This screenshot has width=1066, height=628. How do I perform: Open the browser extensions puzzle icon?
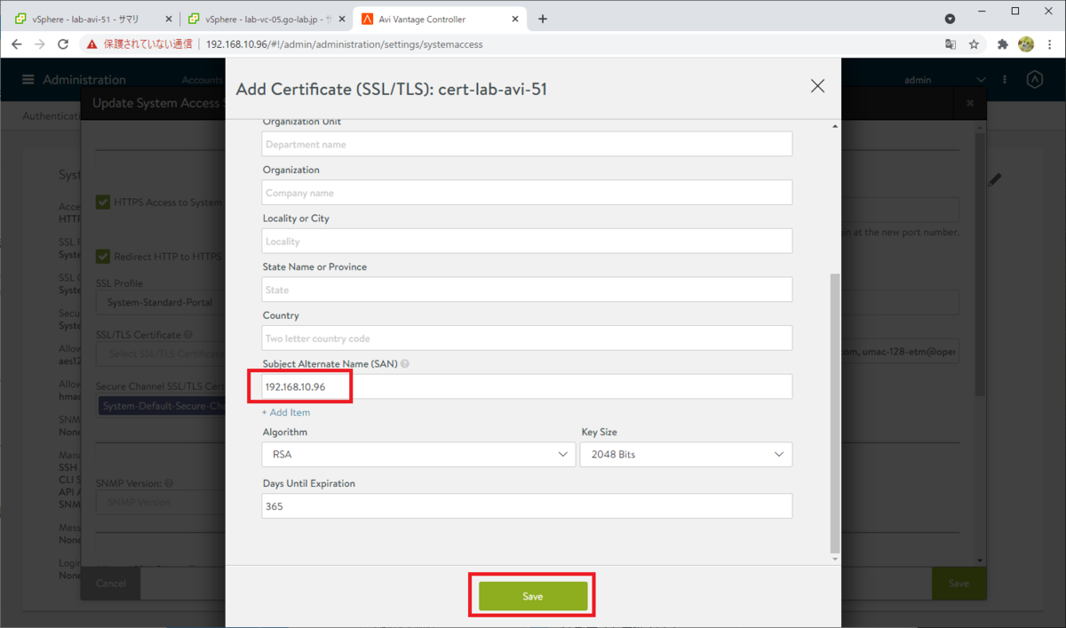(x=1003, y=44)
